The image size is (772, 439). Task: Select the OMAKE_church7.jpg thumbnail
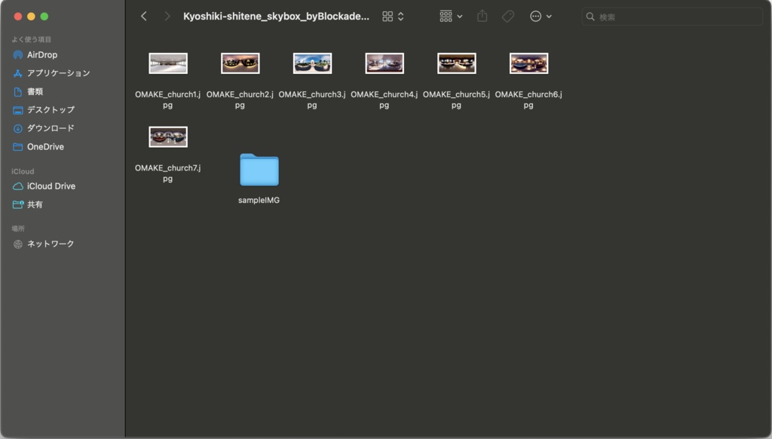click(168, 137)
